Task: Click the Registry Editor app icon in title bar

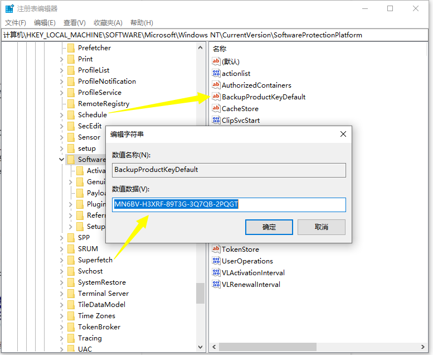Action: [9, 9]
